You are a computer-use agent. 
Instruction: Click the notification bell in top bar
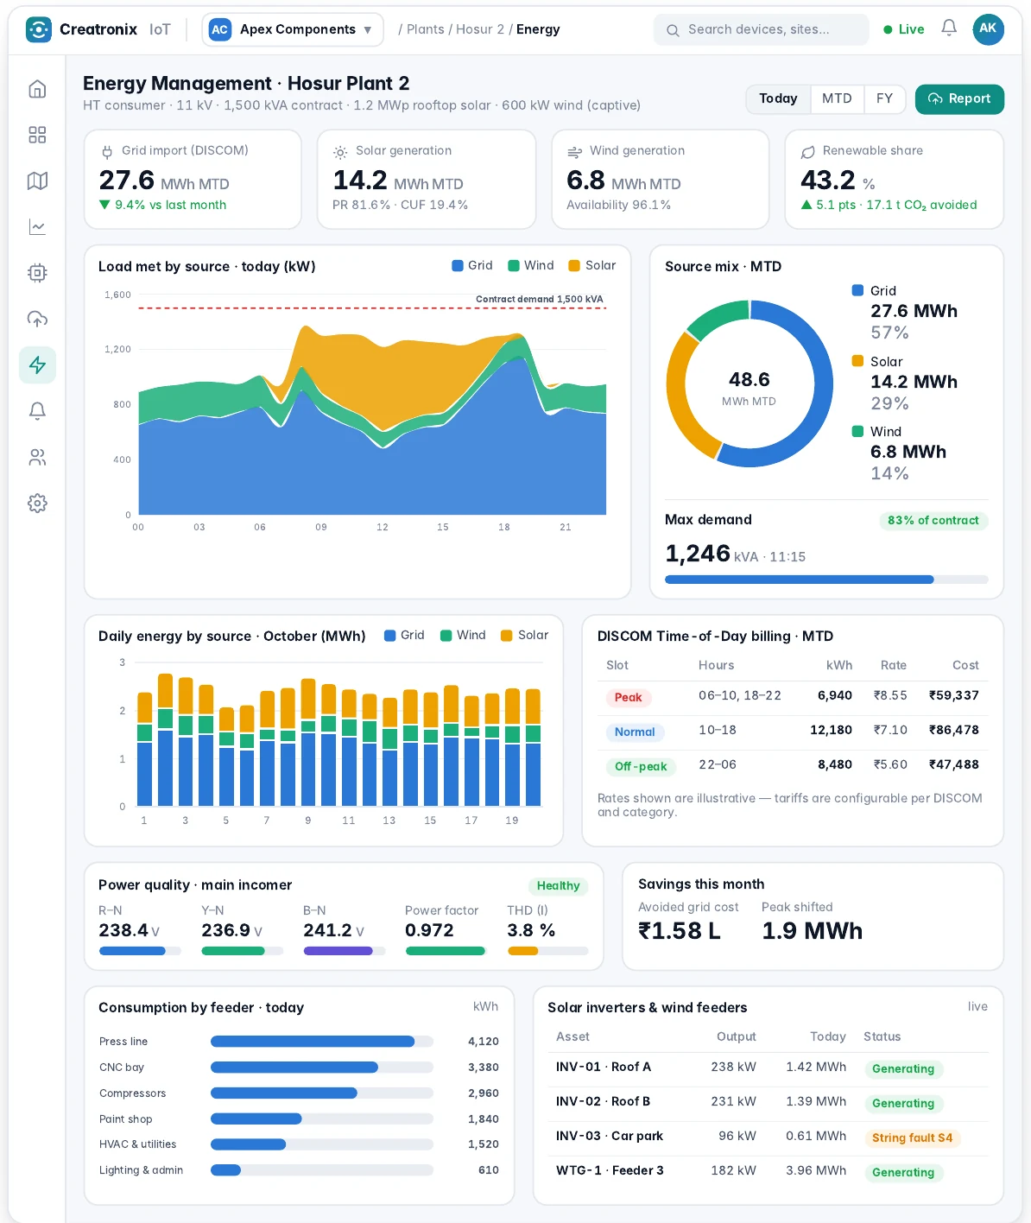tap(949, 29)
